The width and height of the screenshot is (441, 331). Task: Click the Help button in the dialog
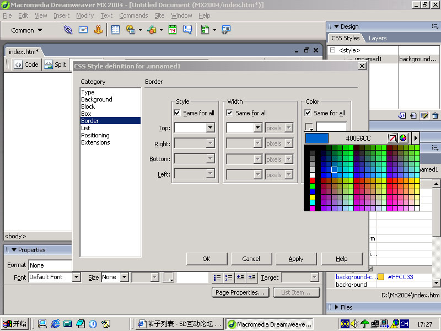pyautogui.click(x=341, y=259)
